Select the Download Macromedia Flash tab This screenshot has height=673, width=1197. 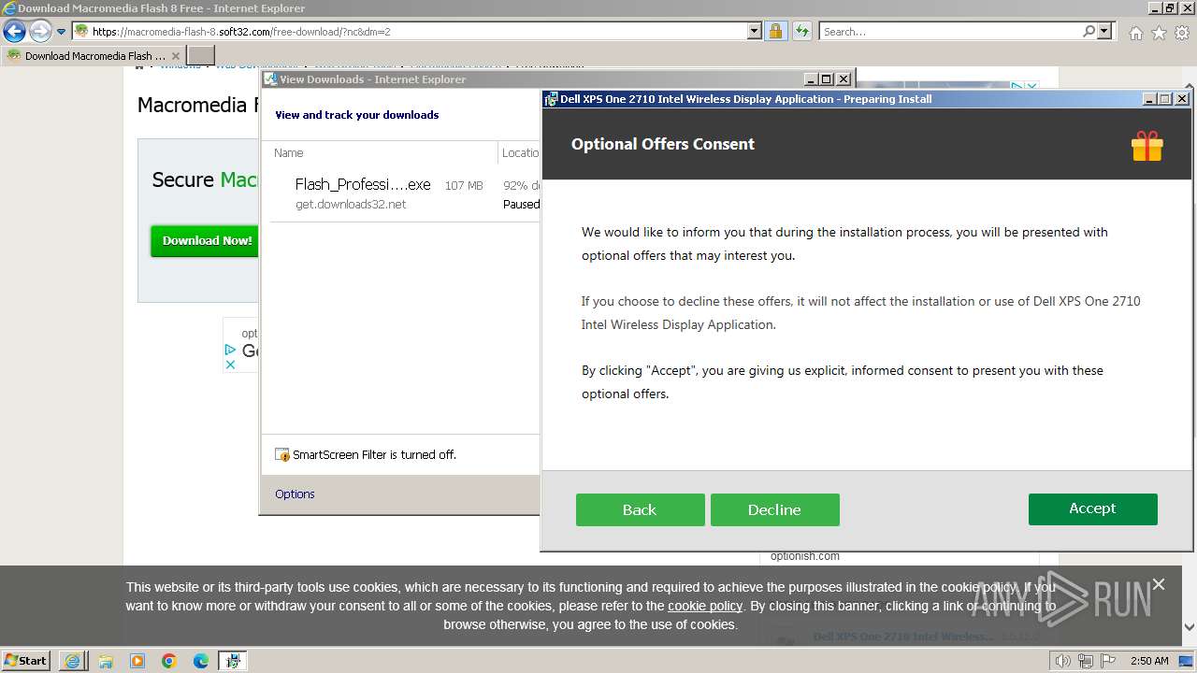[94, 55]
